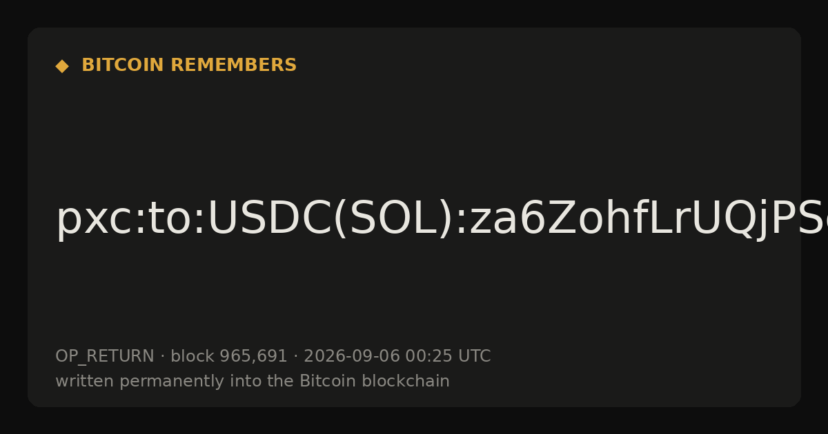Click the 00:25 UTC timestamp
This screenshot has height=434, width=828.
pyautogui.click(x=448, y=356)
